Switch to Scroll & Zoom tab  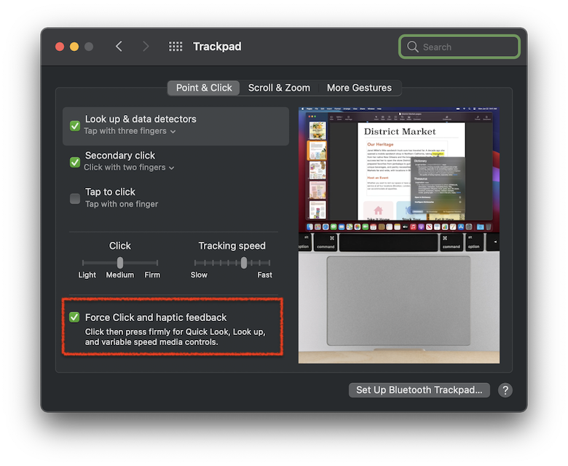279,88
